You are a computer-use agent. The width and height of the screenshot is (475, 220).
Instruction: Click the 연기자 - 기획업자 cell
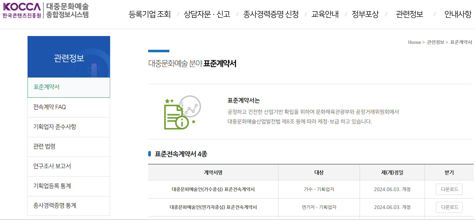coord(319,207)
